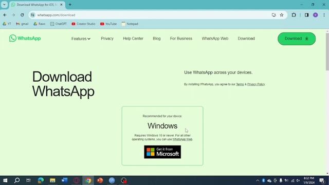The width and height of the screenshot is (329, 185).
Task: Open the tab search dropdown arrow
Action: (x=4, y=5)
